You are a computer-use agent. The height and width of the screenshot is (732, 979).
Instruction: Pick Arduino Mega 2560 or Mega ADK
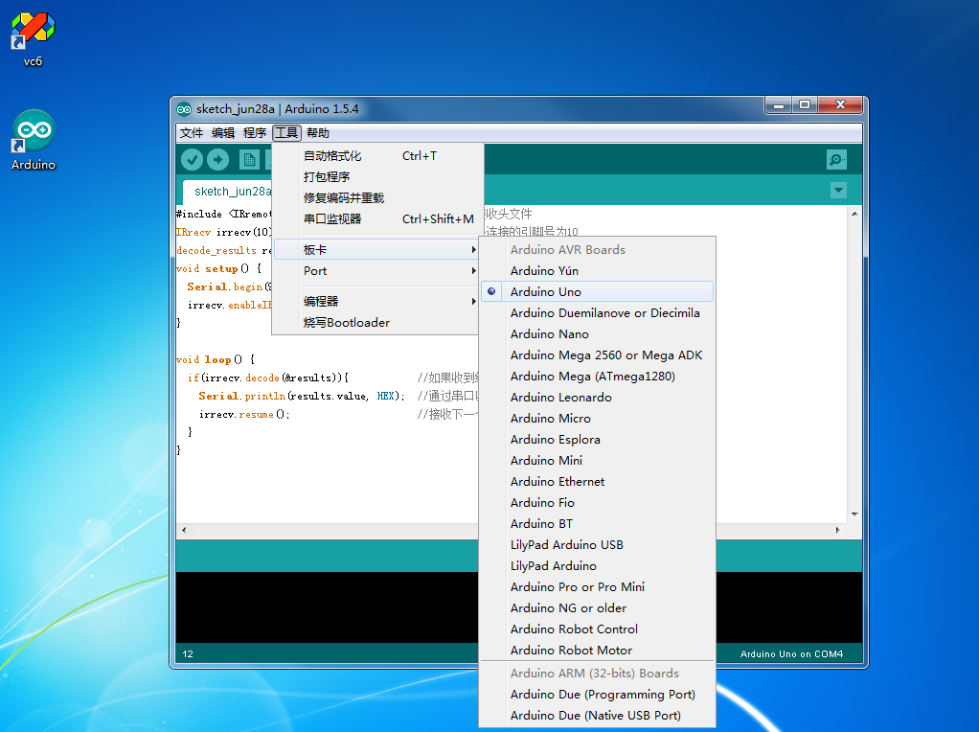point(605,355)
